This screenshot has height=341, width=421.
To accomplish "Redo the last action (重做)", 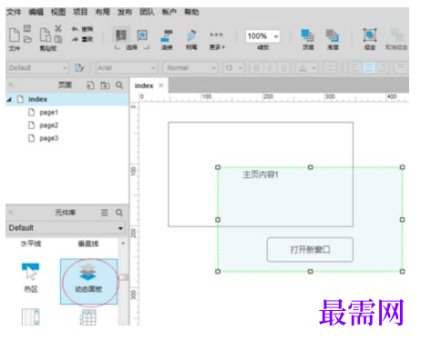I will click(82, 39).
